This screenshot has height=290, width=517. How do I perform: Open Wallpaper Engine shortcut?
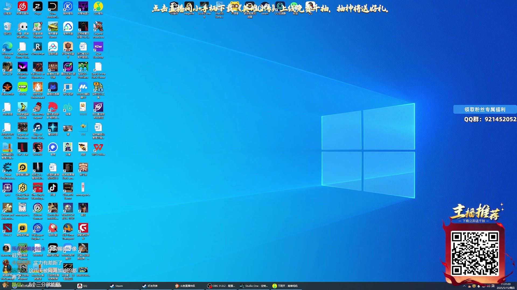coord(38,231)
